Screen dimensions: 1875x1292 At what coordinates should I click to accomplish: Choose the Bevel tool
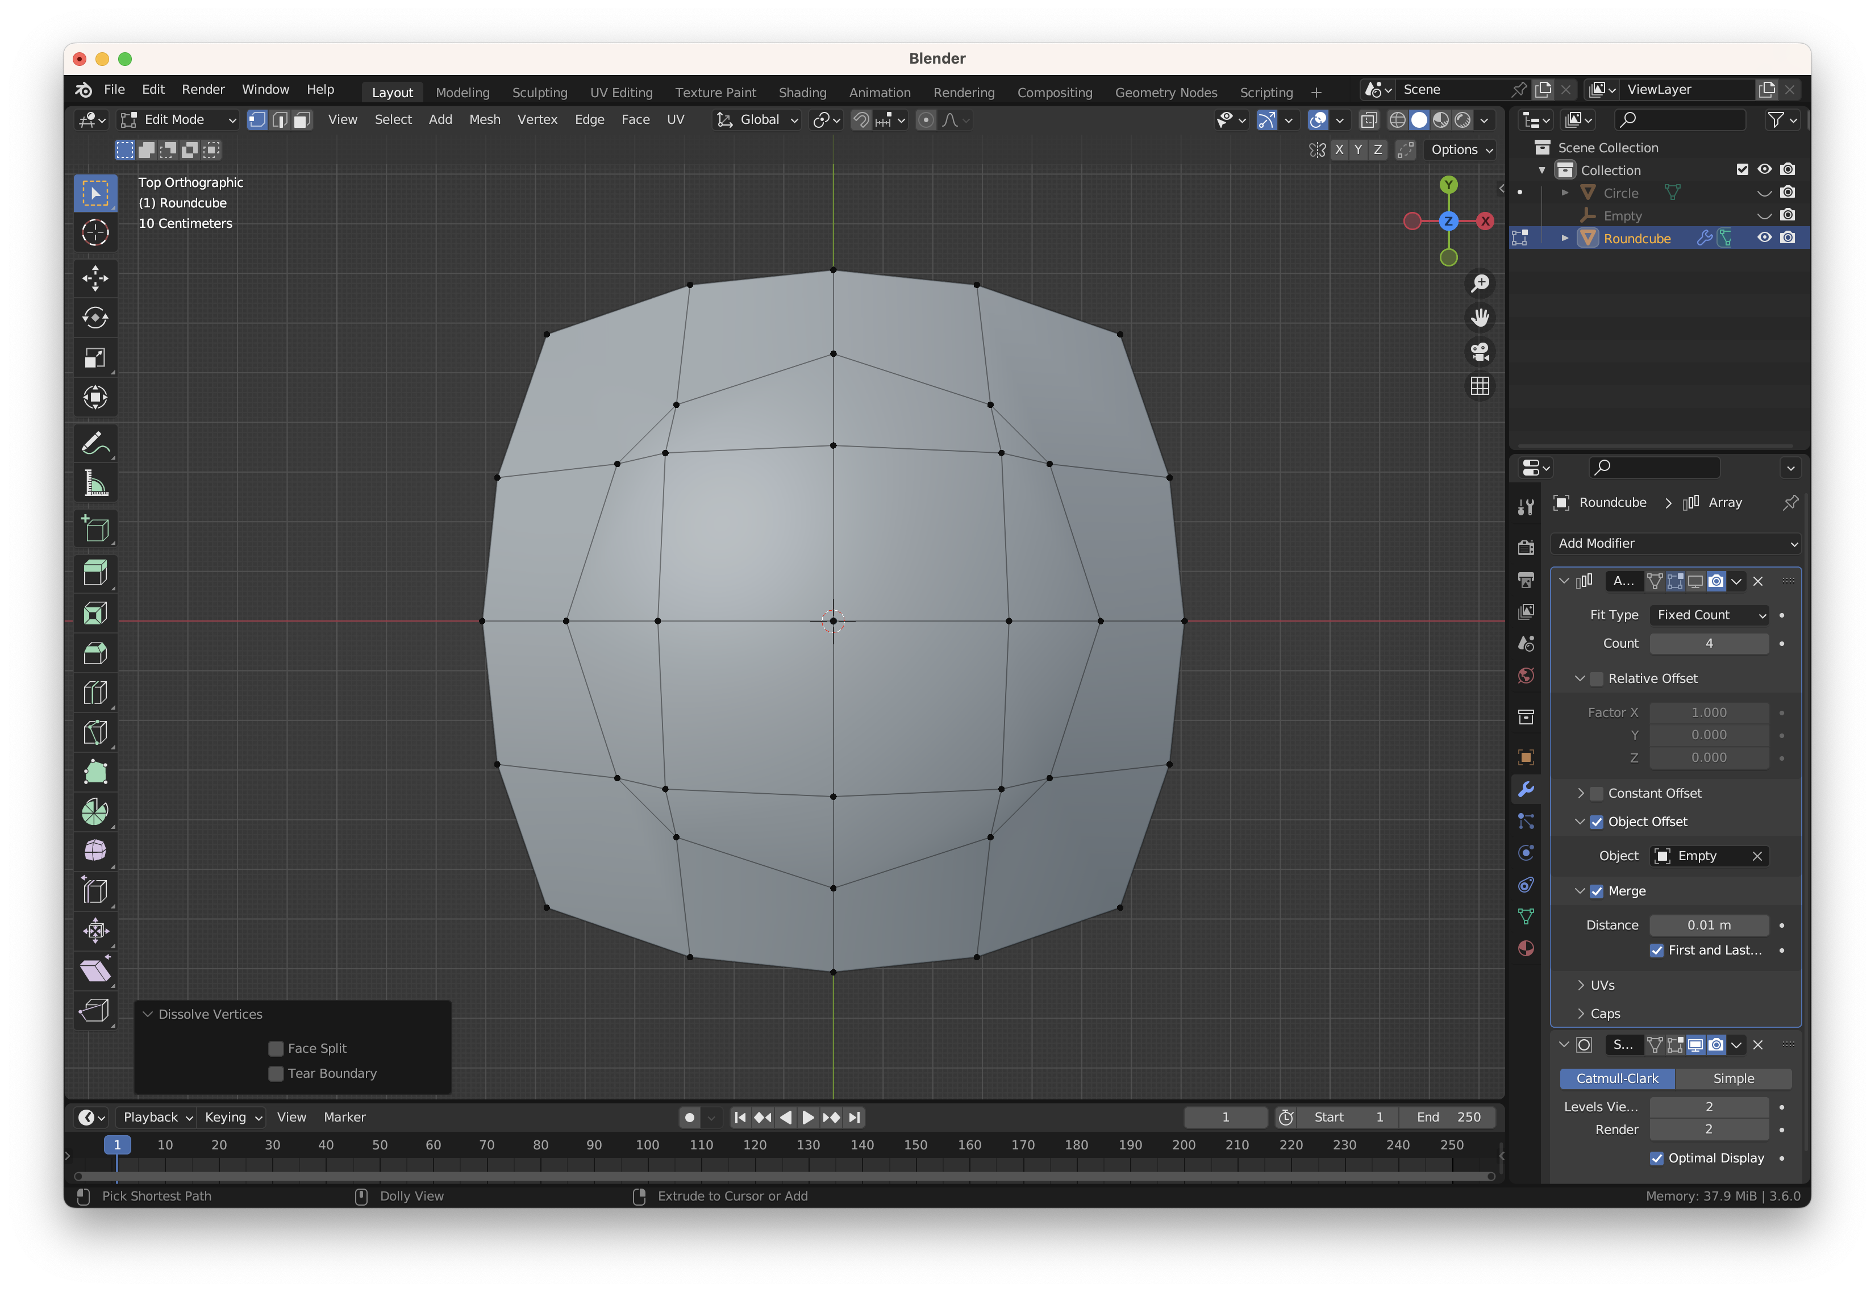click(x=95, y=652)
